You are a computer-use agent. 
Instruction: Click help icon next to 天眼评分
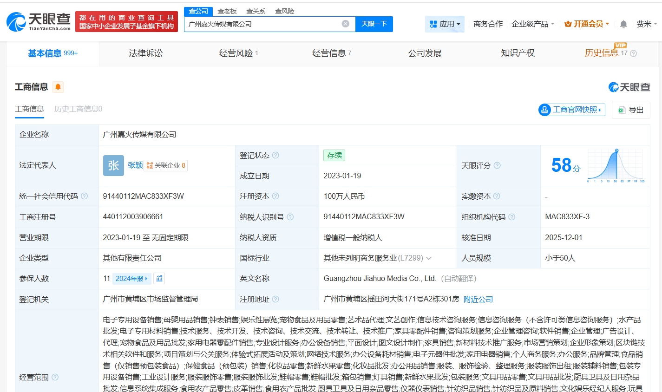497,165
